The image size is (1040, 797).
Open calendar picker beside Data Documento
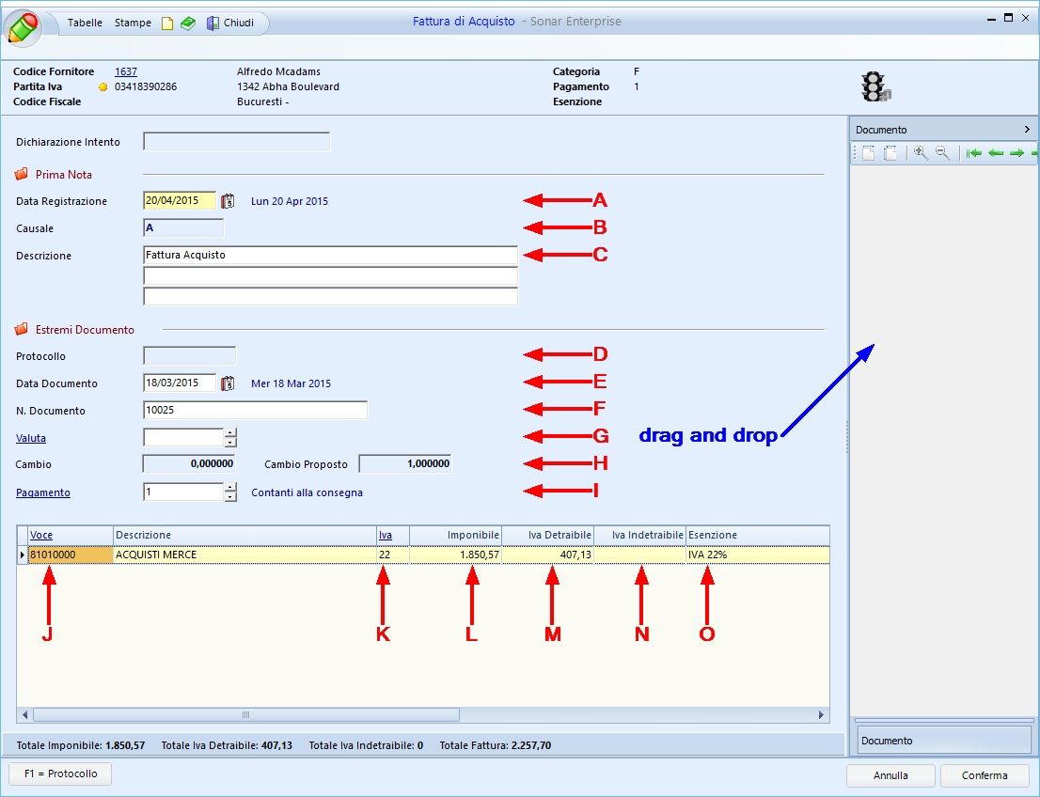(x=227, y=383)
